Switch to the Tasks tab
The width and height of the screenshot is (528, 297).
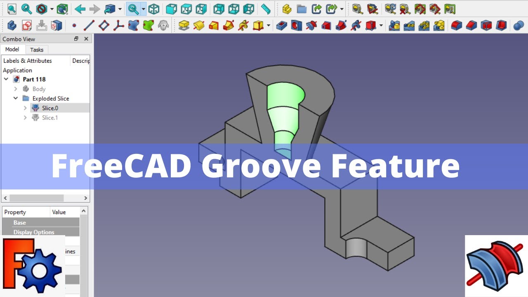pos(37,49)
